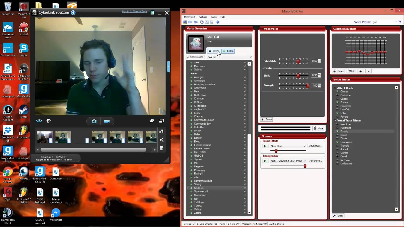The height and width of the screenshot is (227, 404).
Task: Open the Settings menu
Action: [203, 17]
